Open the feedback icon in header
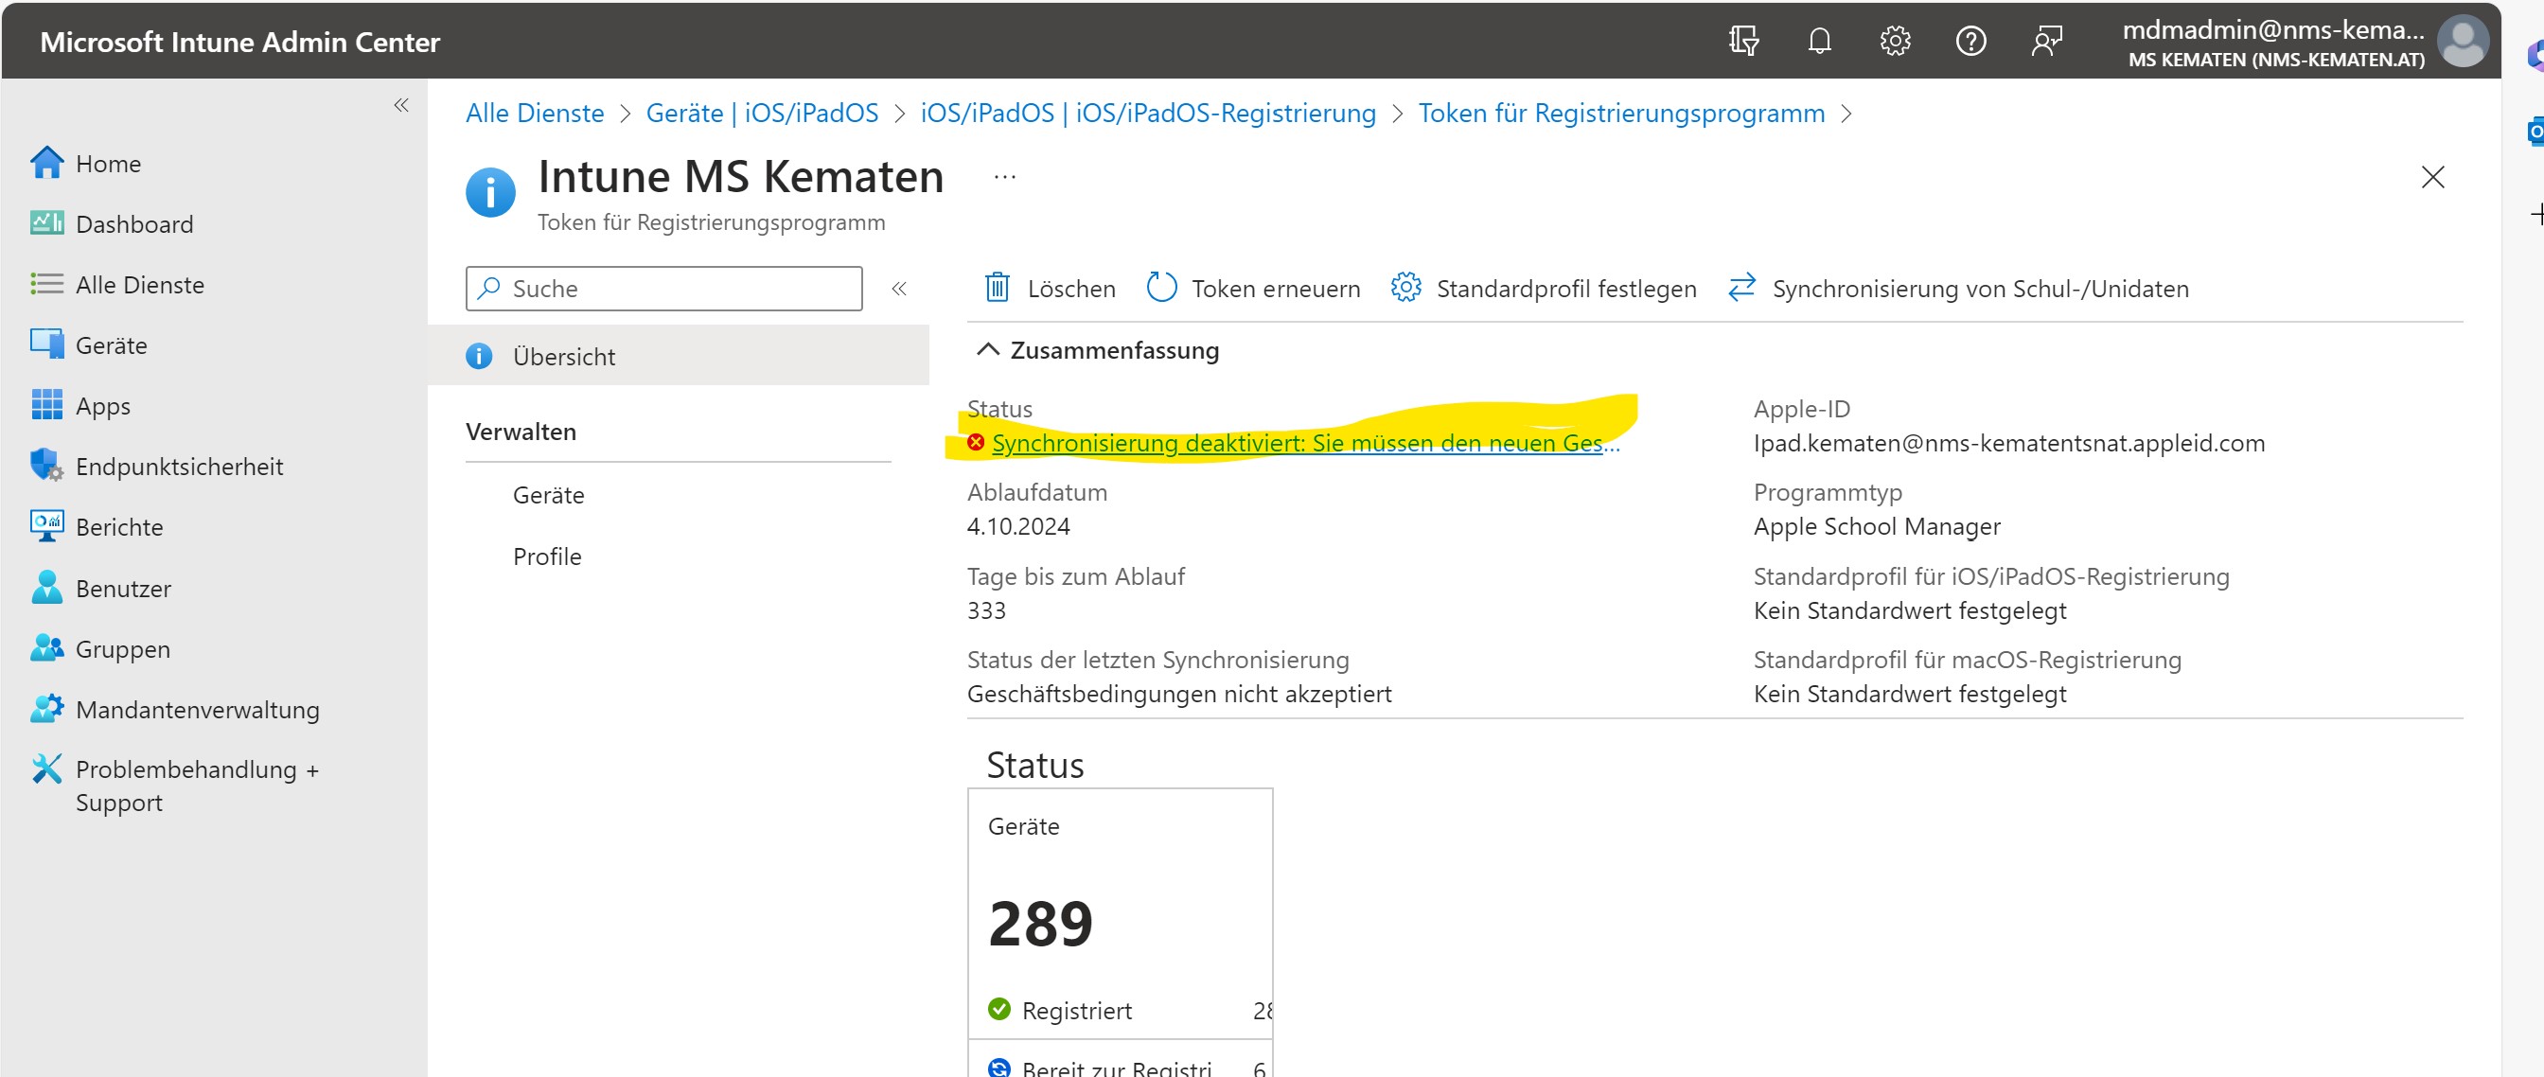This screenshot has height=1077, width=2544. pos(2046,42)
